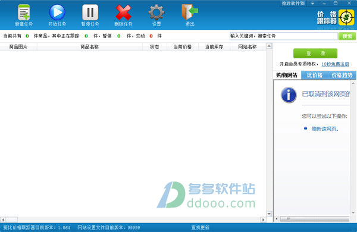
Task: Sort by the 状态 column header
Action: (x=155, y=46)
